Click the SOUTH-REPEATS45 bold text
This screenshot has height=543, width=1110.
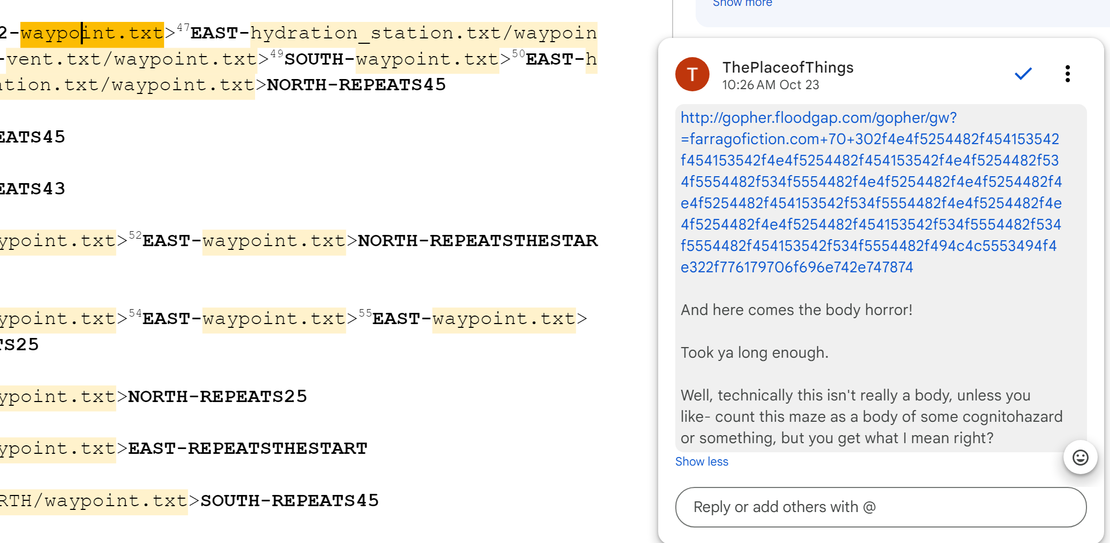(289, 501)
